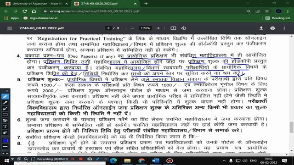Select the highlighter marker tool

click(5, 103)
